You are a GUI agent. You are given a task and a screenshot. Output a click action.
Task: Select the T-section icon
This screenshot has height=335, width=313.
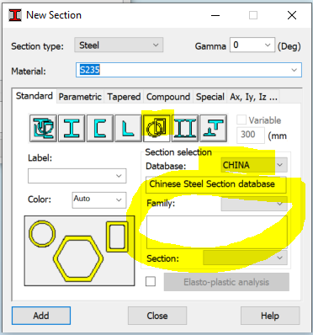(x=213, y=128)
